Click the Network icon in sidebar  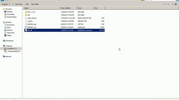tap(4, 56)
